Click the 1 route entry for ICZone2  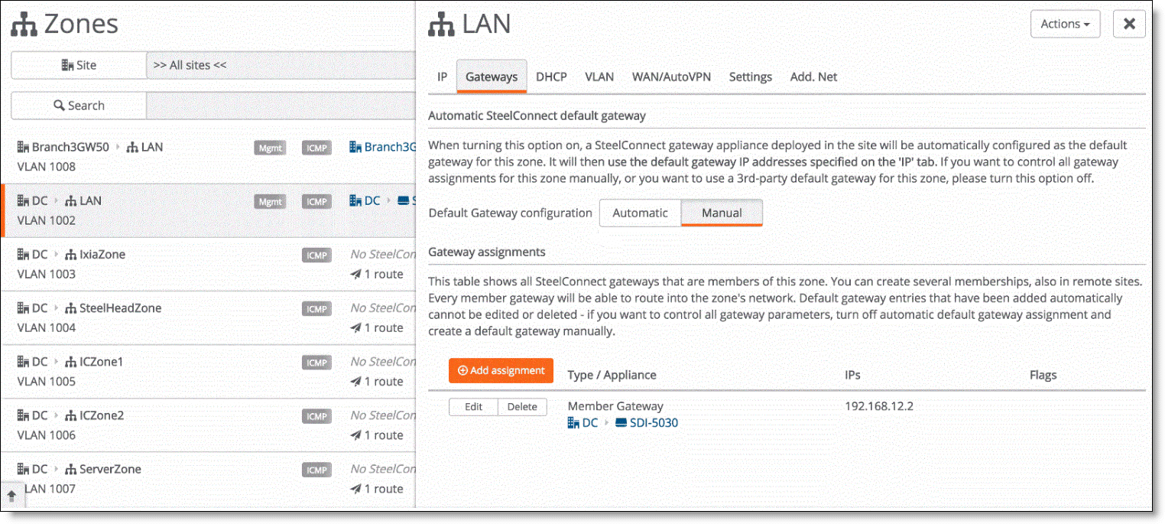point(376,434)
